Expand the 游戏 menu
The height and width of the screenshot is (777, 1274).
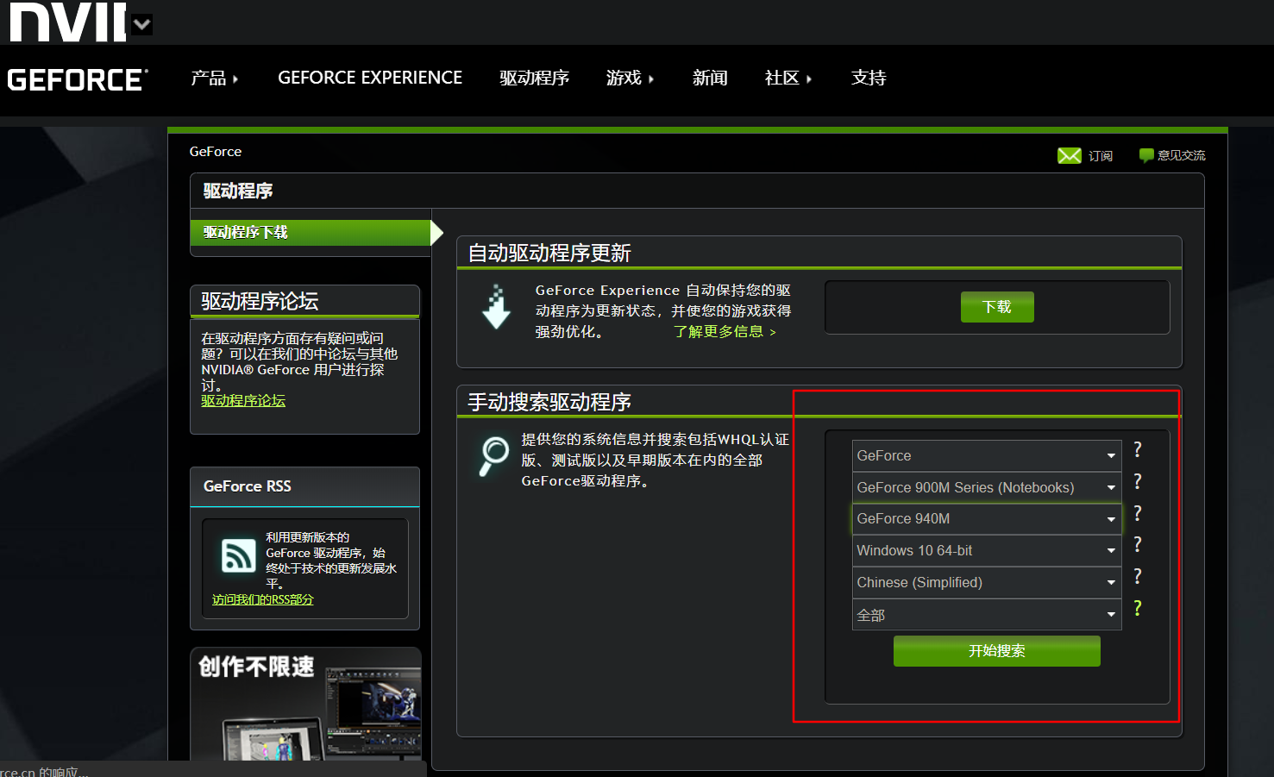coord(630,78)
